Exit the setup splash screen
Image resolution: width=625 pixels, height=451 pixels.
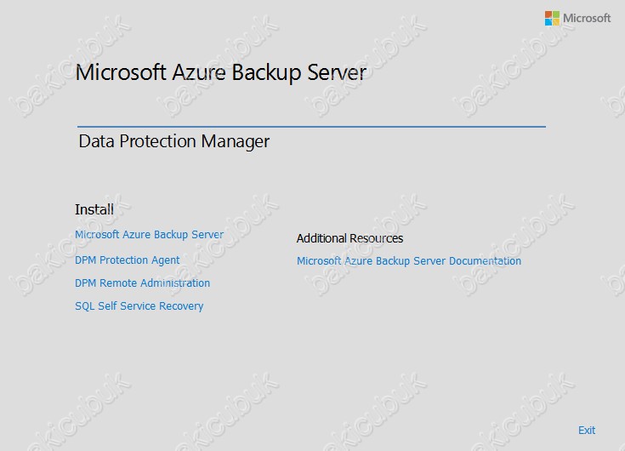pos(587,431)
